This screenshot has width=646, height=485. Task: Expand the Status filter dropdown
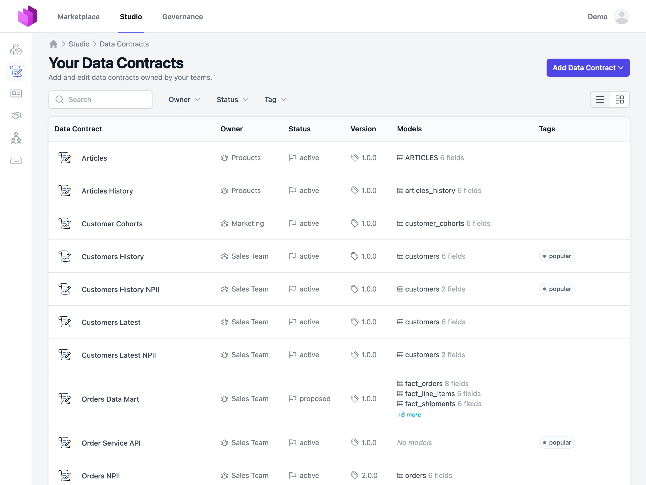coord(232,100)
